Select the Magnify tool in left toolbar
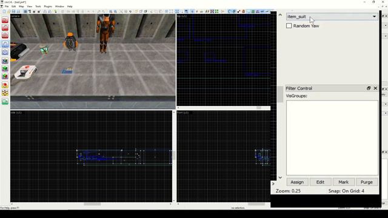This screenshot has height=218, width=388. [5, 27]
